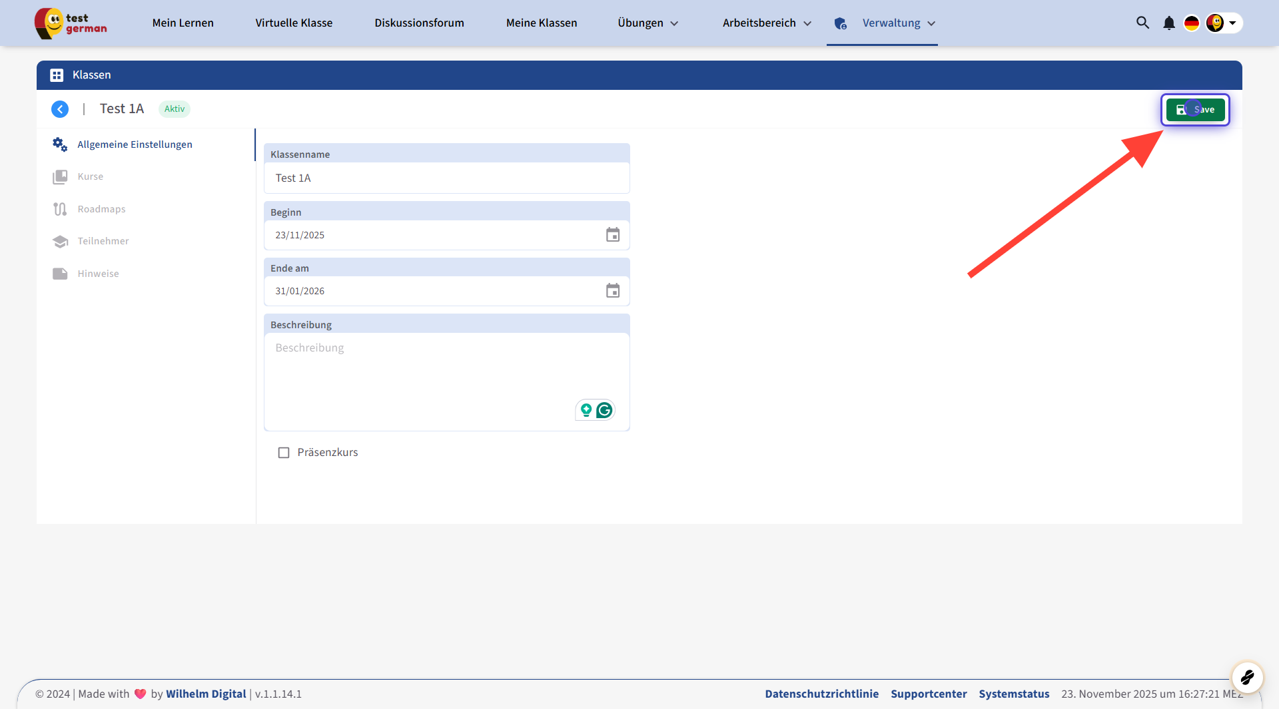Enable the Präsenzkurs checkbox
This screenshot has width=1279, height=709.
coord(284,453)
